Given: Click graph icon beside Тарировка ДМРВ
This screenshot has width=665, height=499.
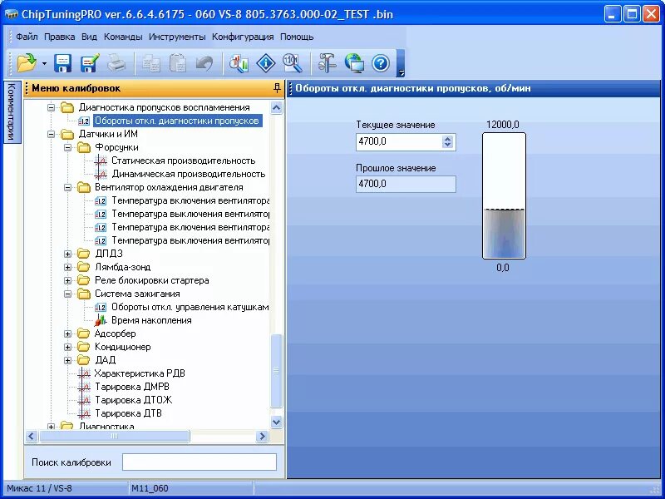Looking at the screenshot, I should point(84,387).
